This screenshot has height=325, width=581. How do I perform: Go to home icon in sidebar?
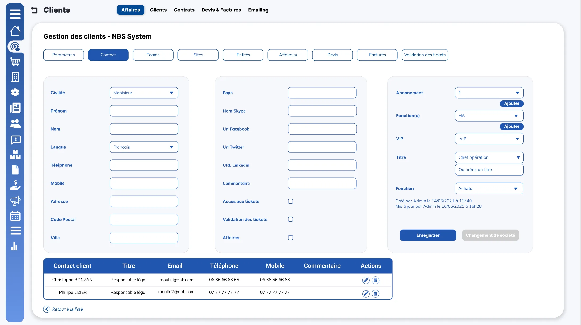(15, 31)
